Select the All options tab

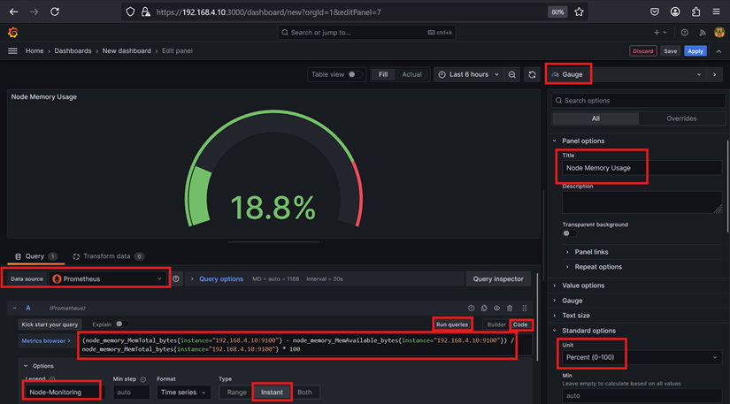click(x=596, y=118)
